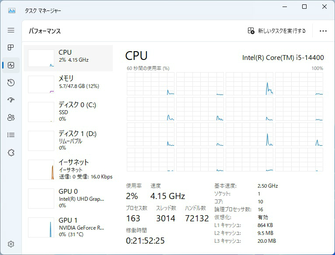This screenshot has height=255, width=335.
Task: Select the イーサネット network entry
Action: pos(68,169)
